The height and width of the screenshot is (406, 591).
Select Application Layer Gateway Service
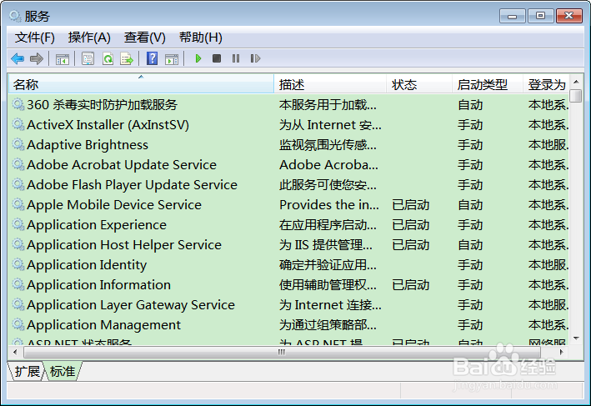pos(131,304)
